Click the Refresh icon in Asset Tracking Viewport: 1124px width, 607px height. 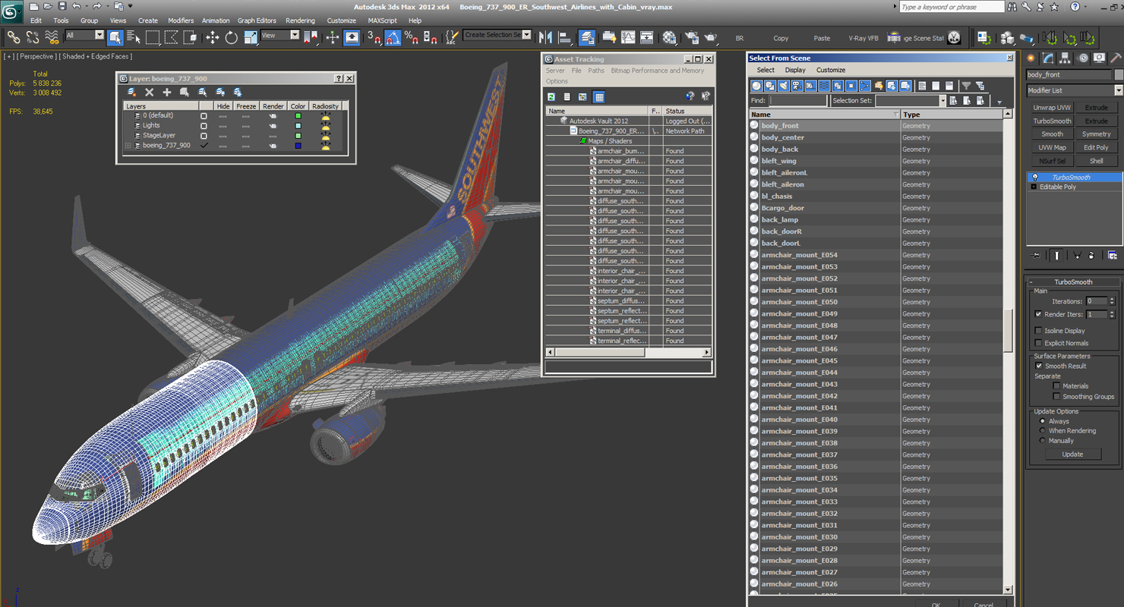pos(551,97)
